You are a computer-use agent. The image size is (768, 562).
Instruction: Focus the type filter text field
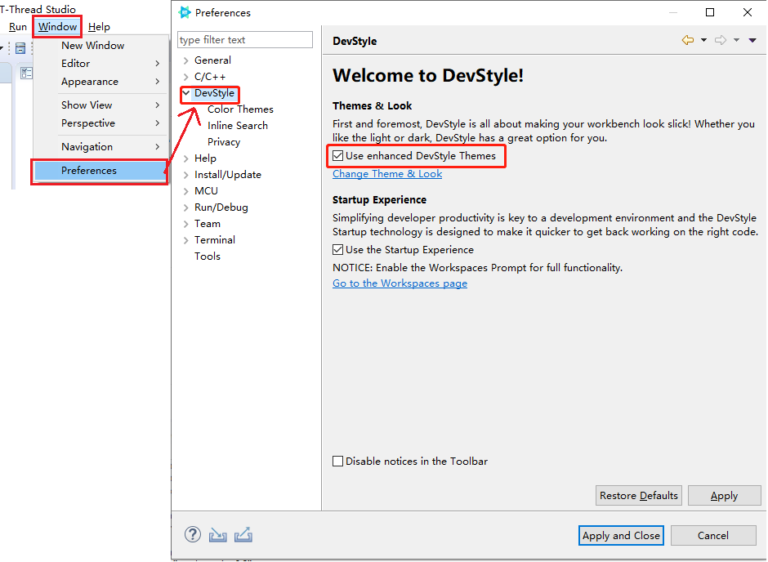pyautogui.click(x=245, y=40)
